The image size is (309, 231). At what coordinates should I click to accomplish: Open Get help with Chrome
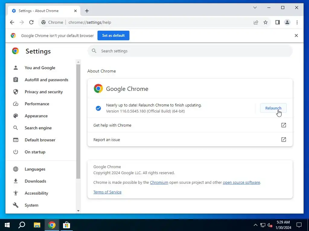190,125
